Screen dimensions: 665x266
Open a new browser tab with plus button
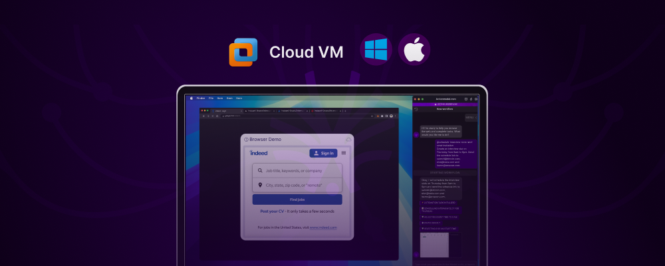345,111
